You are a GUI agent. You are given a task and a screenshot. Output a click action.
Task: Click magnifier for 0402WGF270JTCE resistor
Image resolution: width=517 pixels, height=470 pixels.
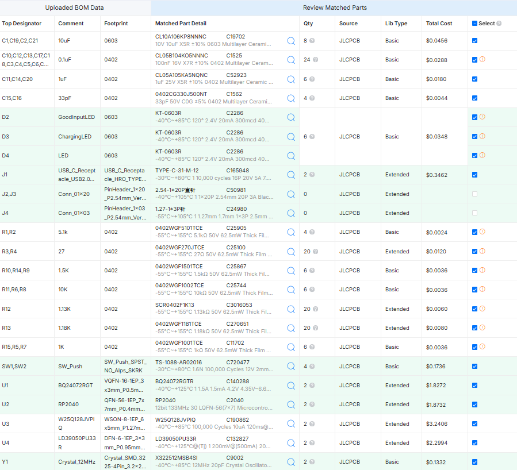(291, 252)
